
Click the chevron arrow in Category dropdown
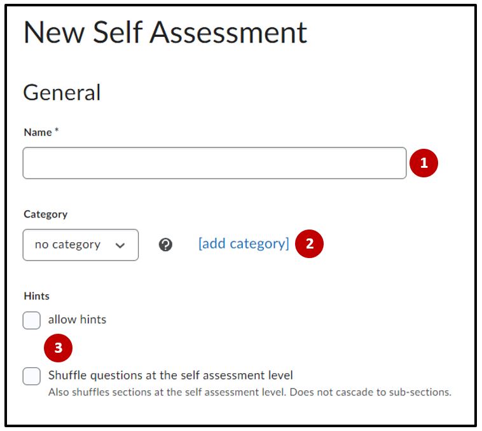(120, 245)
